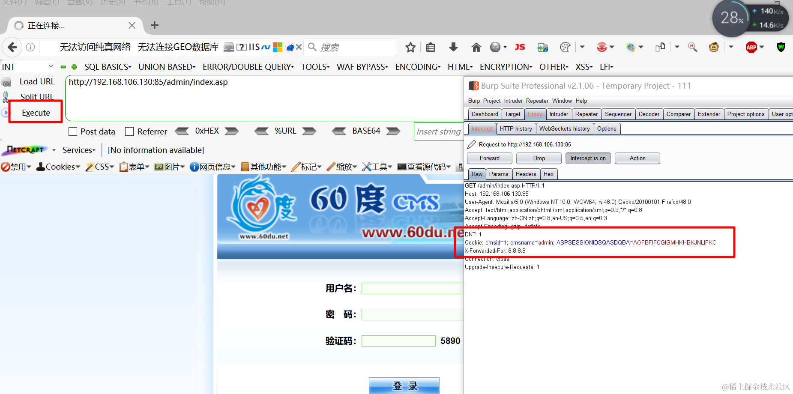Open the Burp Project menu
The image size is (793, 394).
point(492,101)
